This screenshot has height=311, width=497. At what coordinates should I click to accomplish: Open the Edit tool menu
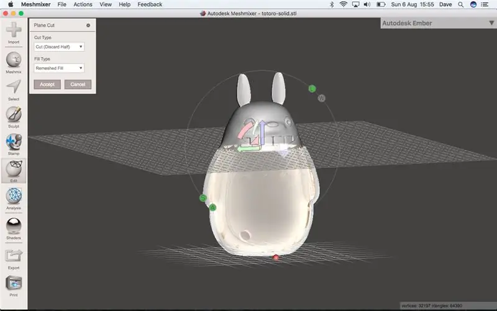14,172
